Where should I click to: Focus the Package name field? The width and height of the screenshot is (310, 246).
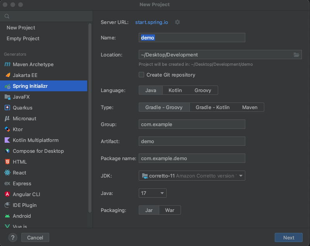[192, 159]
